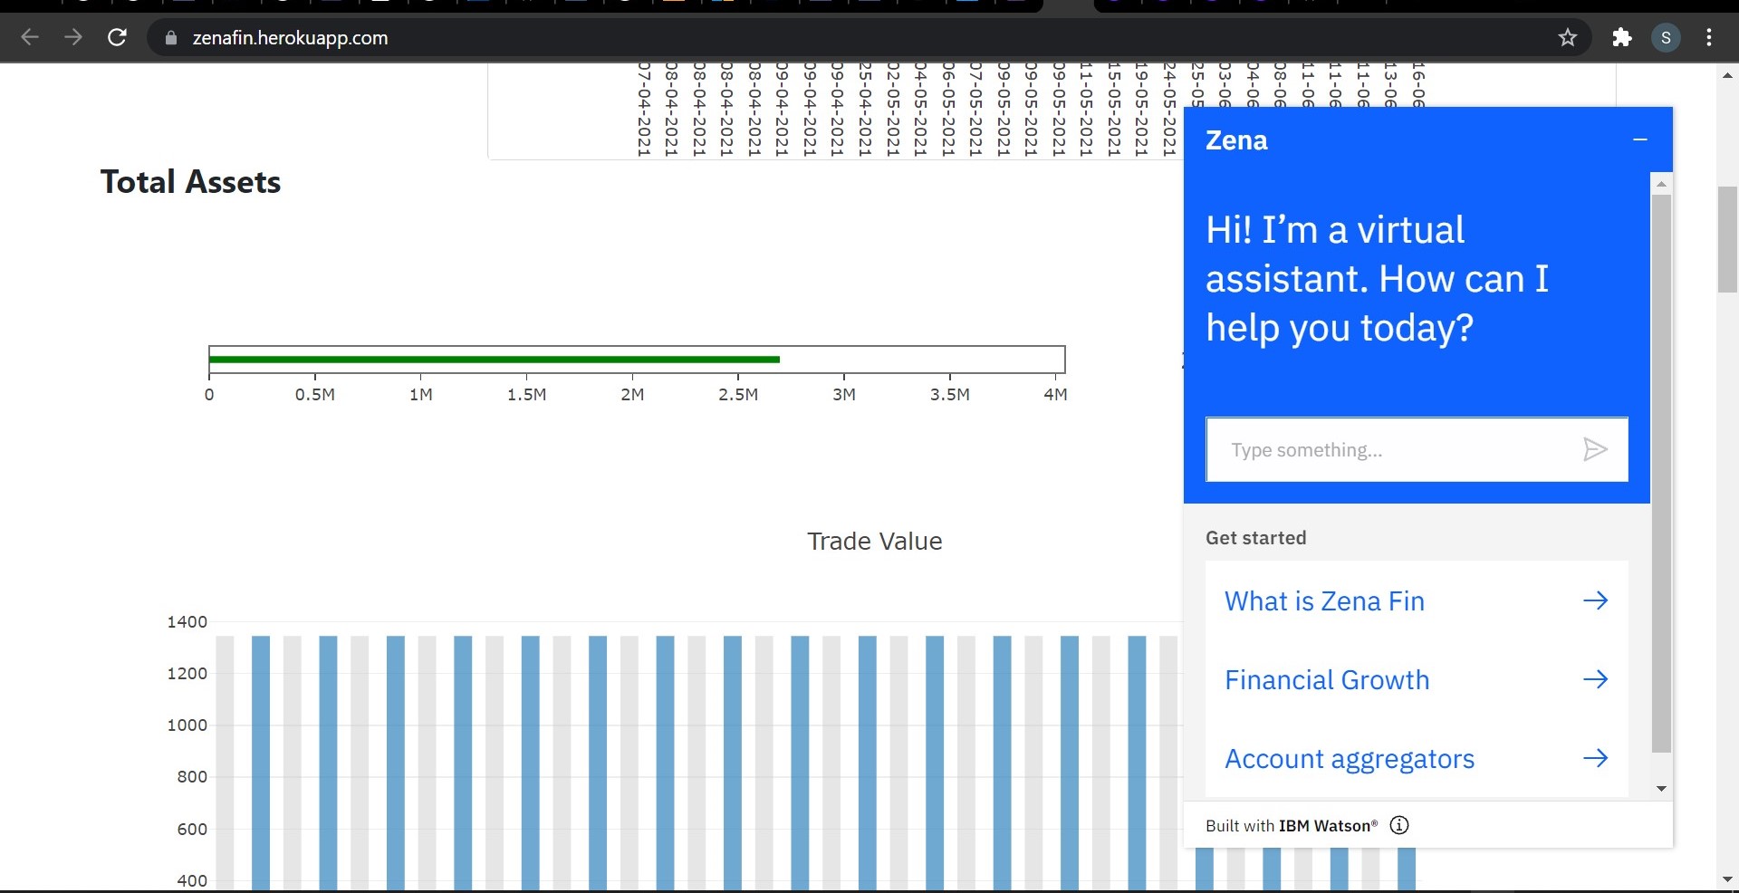This screenshot has height=893, width=1739.
Task: Click the 'Zena' chat header title
Action: (x=1236, y=140)
